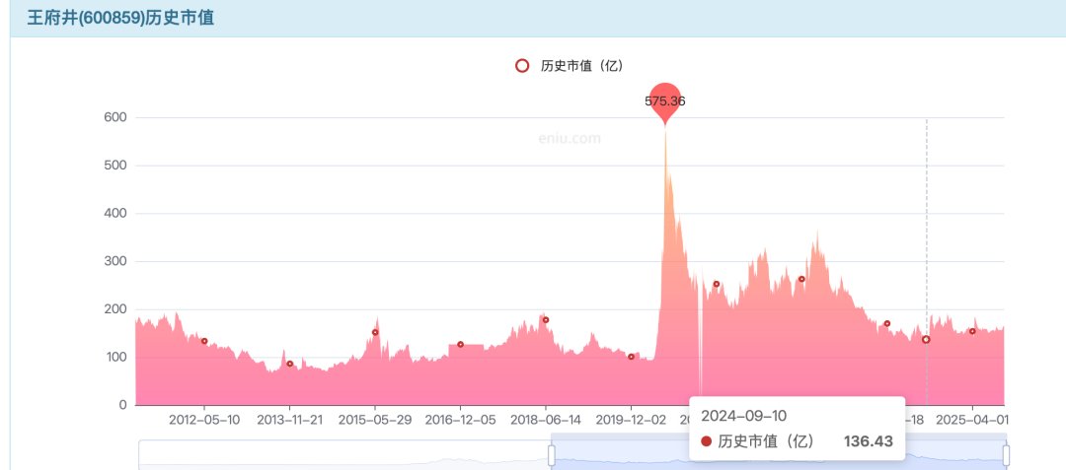Click the 200 y-axis label
The image size is (1066, 470).
[x=116, y=309]
